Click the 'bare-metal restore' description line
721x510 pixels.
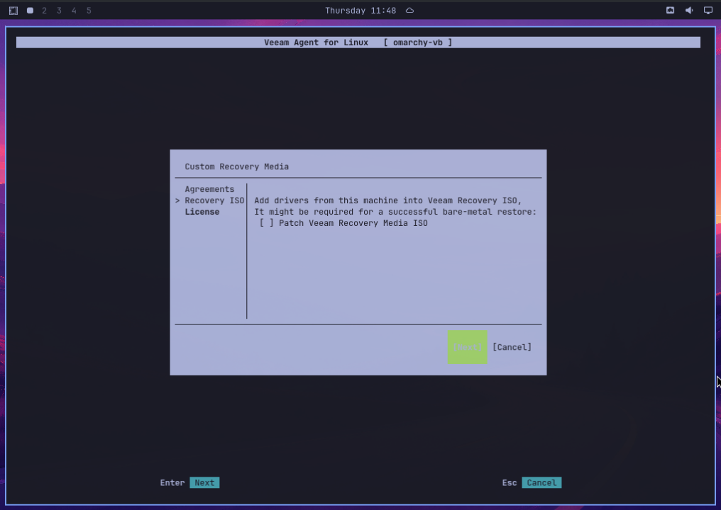point(395,212)
